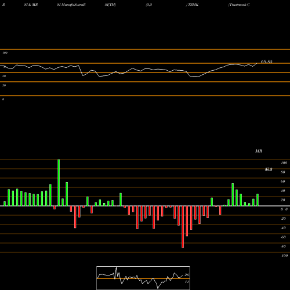This screenshot has height=290, width=290.
Task: Click the 'SI & MR' header text
Action: [x=31, y=5]
